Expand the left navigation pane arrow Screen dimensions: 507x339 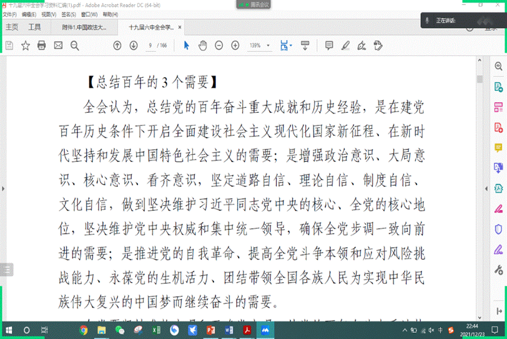coord(2,187)
